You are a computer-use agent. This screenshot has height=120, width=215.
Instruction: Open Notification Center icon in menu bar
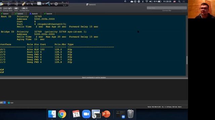pos(184,1)
